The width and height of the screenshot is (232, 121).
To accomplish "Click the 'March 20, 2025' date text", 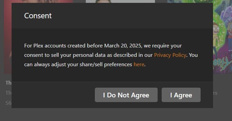I will [x=123, y=46].
